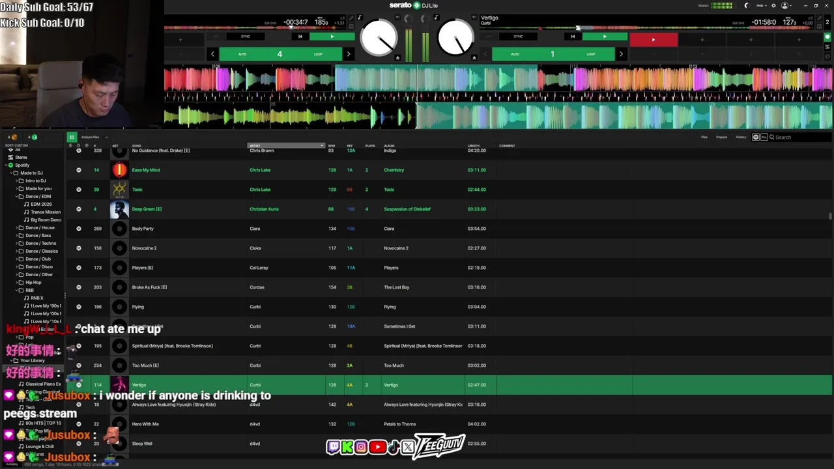The image size is (834, 469).
Task: Open the Help menu
Action: 760,6
